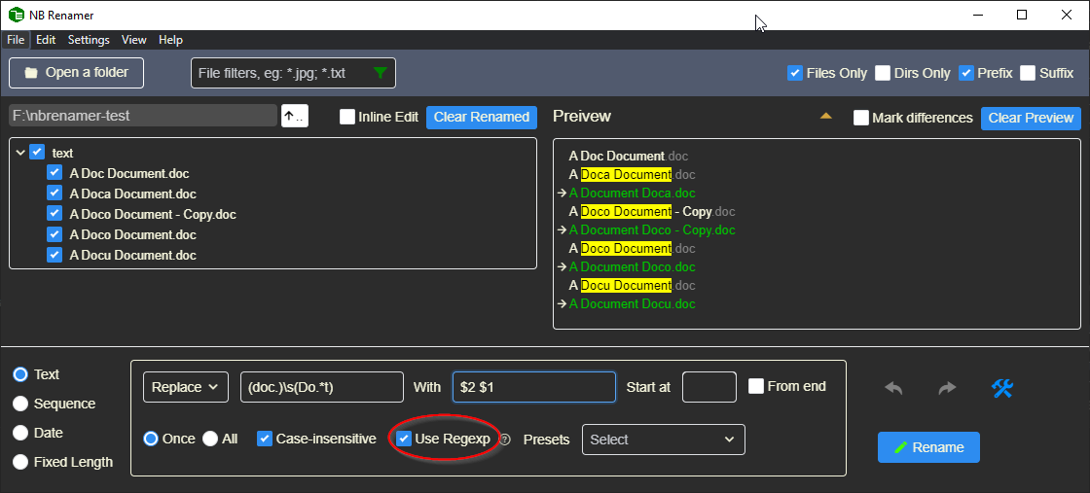
Task: Uncheck A Doco Document - Copy.doc checkbox
Action: pos(54,214)
